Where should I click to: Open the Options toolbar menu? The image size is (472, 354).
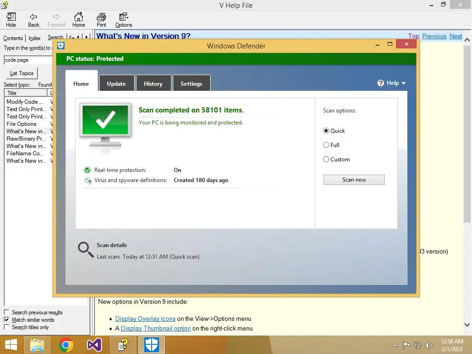(124, 20)
